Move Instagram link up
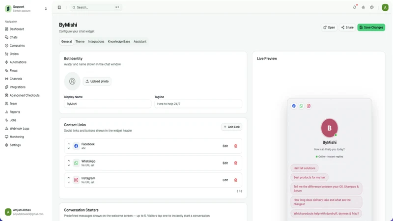This screenshot has width=393, height=221. click(69, 178)
